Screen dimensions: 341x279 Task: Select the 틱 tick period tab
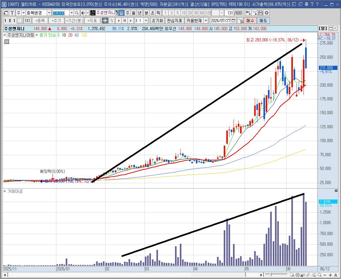pyautogui.click(x=159, y=13)
